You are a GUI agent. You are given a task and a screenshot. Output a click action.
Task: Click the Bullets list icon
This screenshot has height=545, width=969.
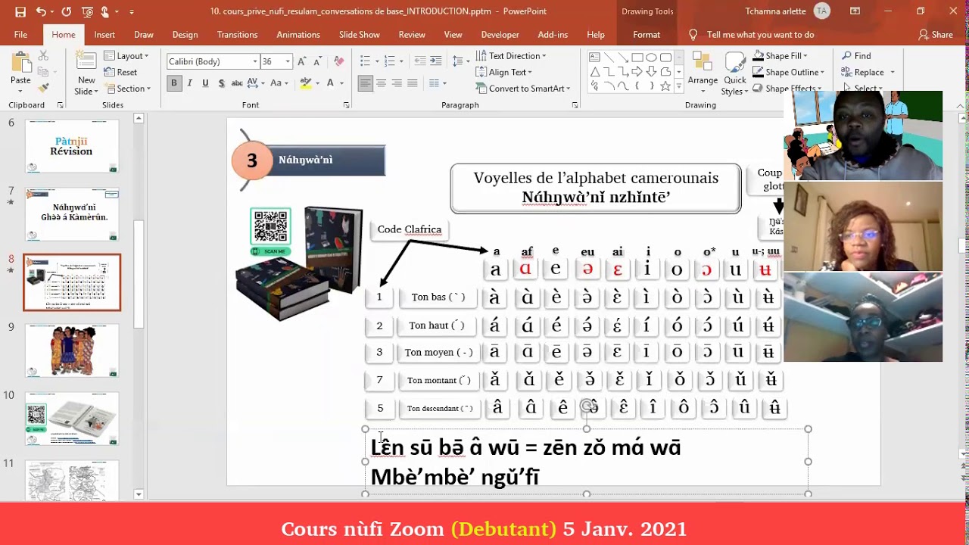(365, 61)
